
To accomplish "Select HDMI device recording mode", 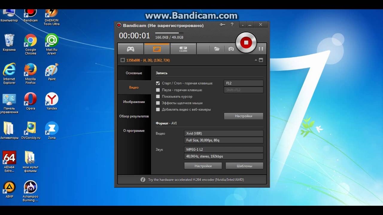I will coord(183,49).
